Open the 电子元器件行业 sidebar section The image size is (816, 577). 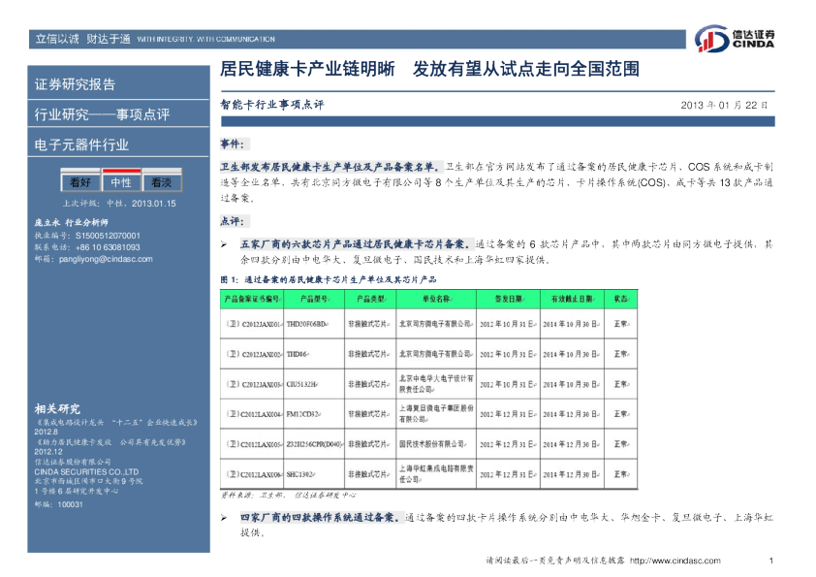pos(82,144)
